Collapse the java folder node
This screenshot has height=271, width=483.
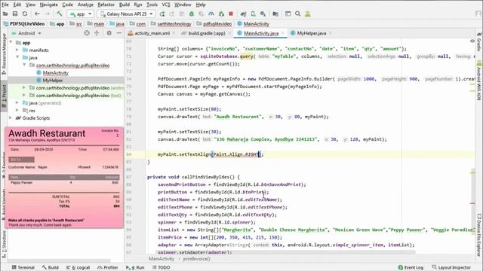(x=17, y=57)
